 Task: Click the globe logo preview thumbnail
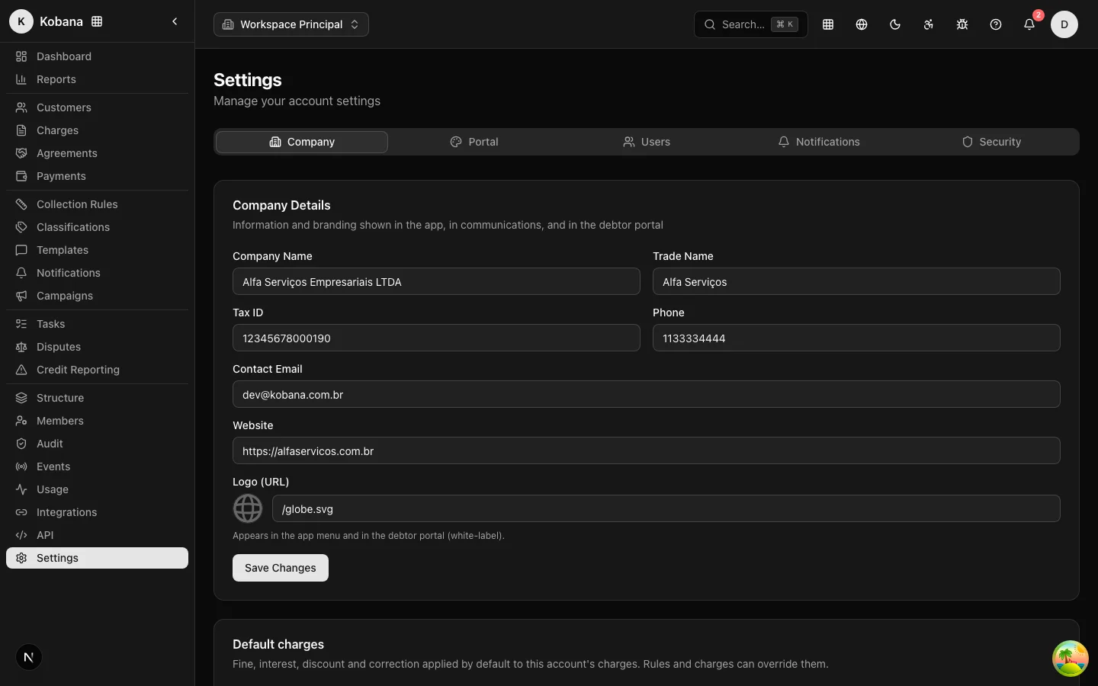[248, 508]
